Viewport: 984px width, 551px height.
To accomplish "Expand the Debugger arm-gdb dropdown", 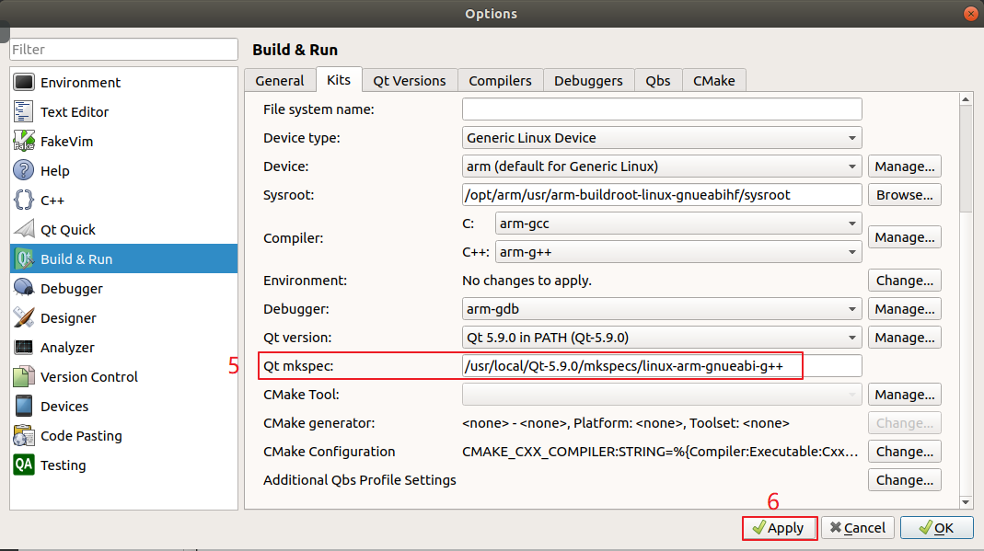I will (x=662, y=309).
